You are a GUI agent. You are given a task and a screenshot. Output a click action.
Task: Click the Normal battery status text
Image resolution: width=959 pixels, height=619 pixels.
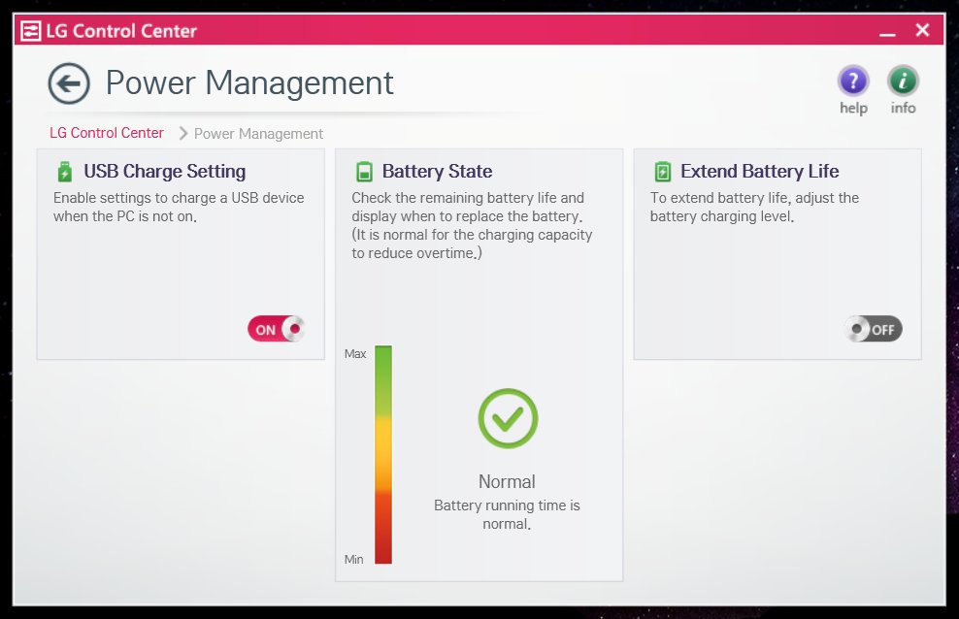(507, 481)
